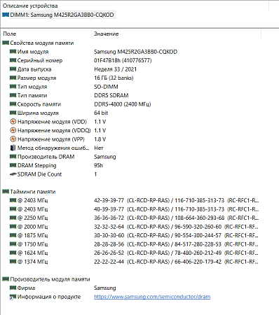This screenshot has width=279, height=315.
Task: Click the value 'Samsung M425R2GA3BB0-CQKOD' in Имя модуля row
Action: click(x=135, y=52)
